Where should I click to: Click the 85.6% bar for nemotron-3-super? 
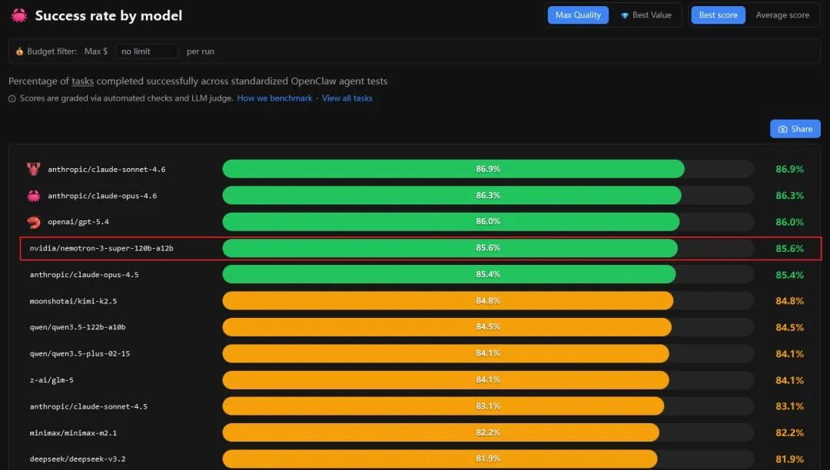pyautogui.click(x=450, y=248)
